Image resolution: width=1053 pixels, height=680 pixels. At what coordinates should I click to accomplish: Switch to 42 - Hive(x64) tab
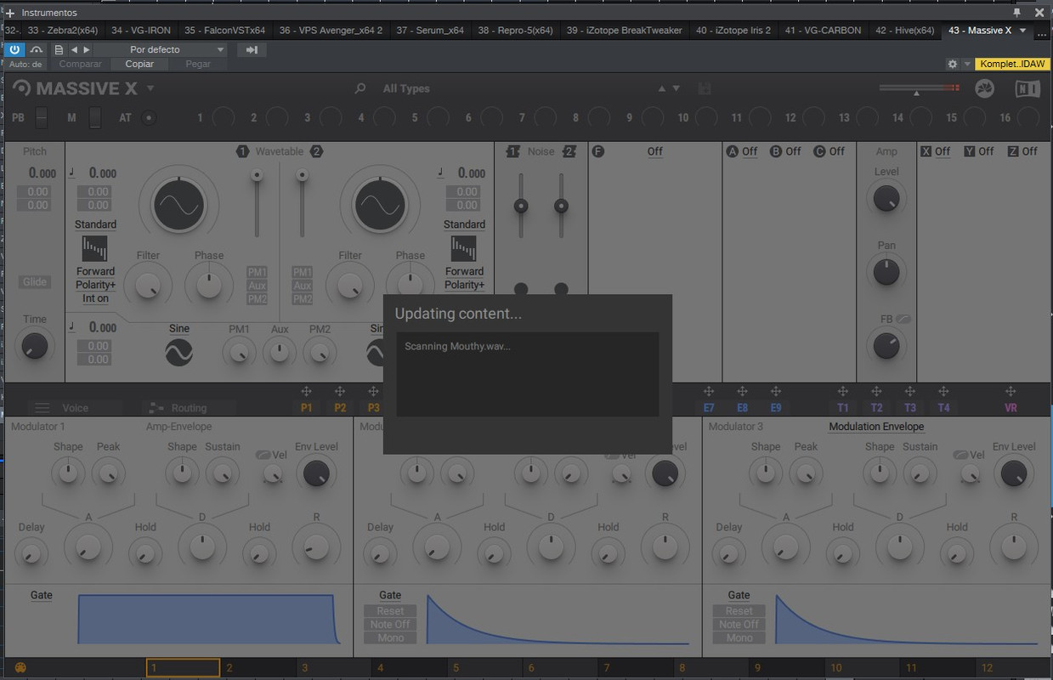(904, 31)
